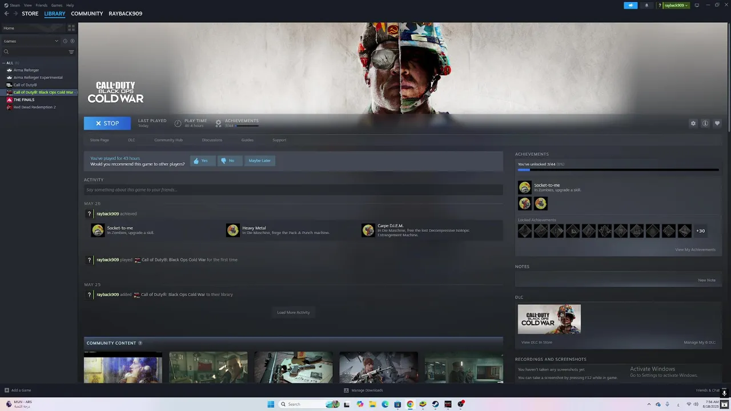The image size is (731, 411).
Task: Open Windows Start menu
Action: [x=271, y=404]
